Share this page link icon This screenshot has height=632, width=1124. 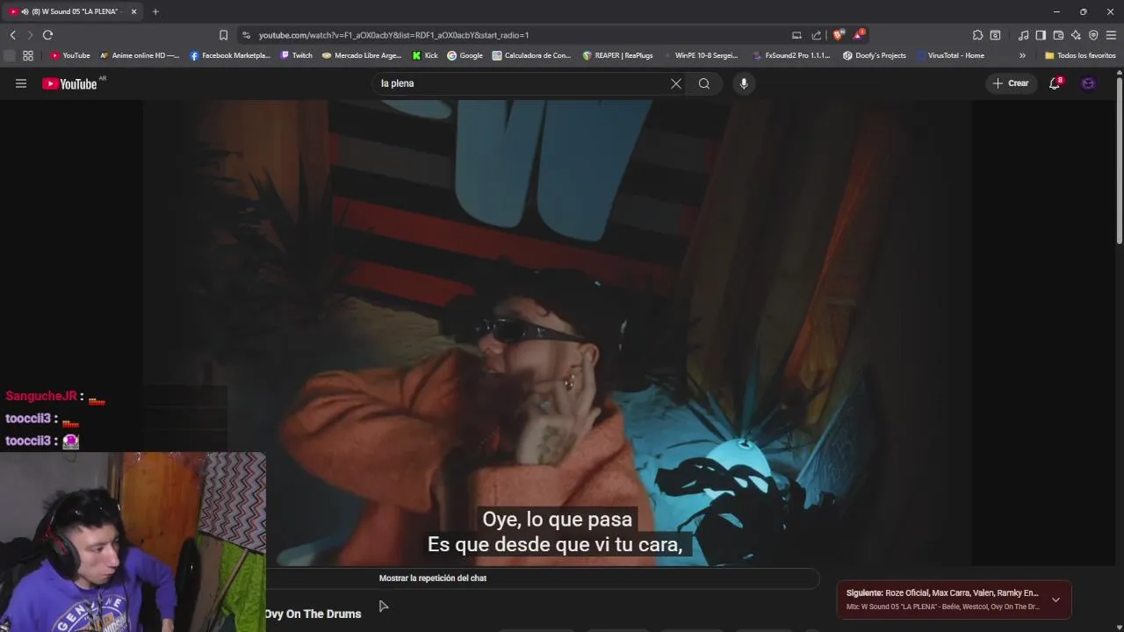[817, 35]
